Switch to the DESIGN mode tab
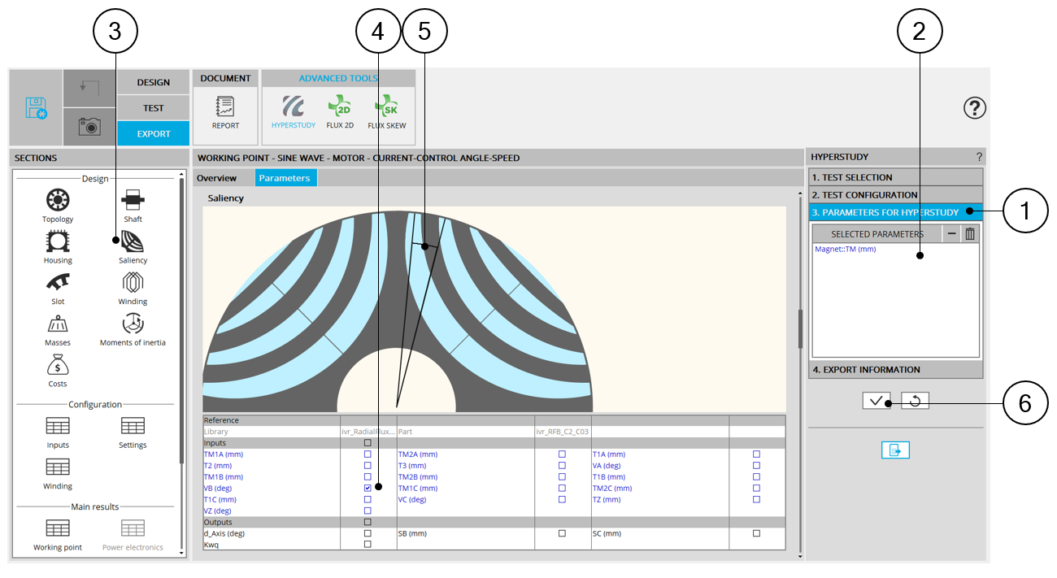This screenshot has height=578, width=1057. click(153, 82)
